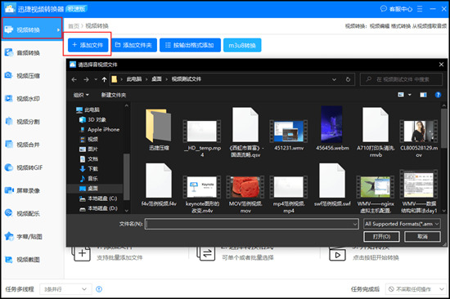The width and height of the screenshot is (450, 299).
Task: Select the 451231.wmv file
Action: (x=289, y=135)
